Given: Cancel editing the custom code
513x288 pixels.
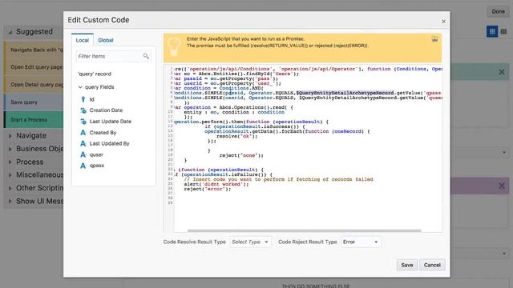Looking at the screenshot, I should click(432, 265).
